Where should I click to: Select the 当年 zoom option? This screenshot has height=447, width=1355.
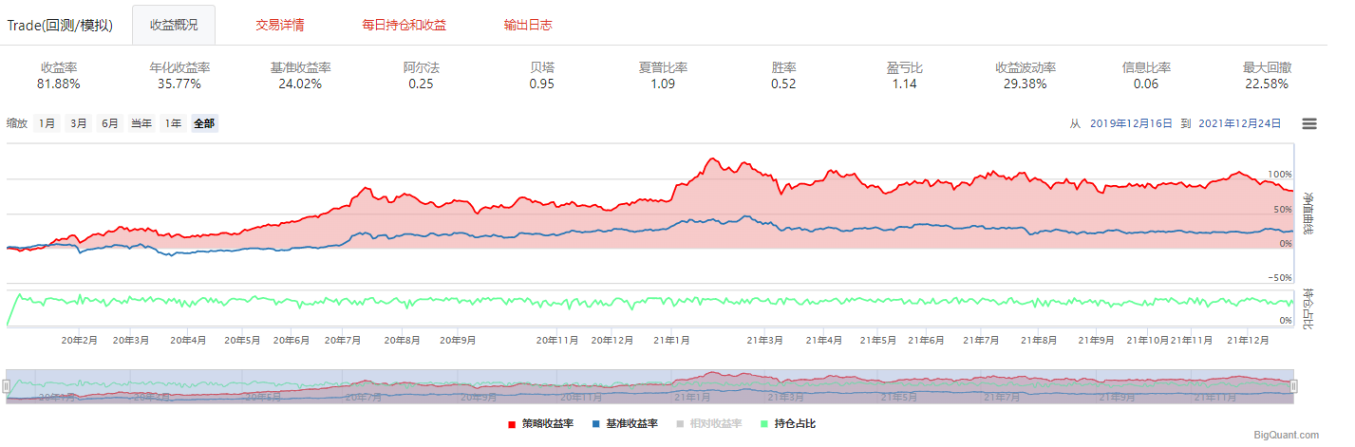pos(141,123)
